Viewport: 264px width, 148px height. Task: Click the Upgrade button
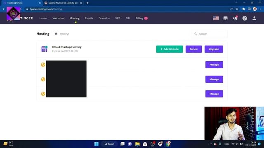click(x=214, y=49)
